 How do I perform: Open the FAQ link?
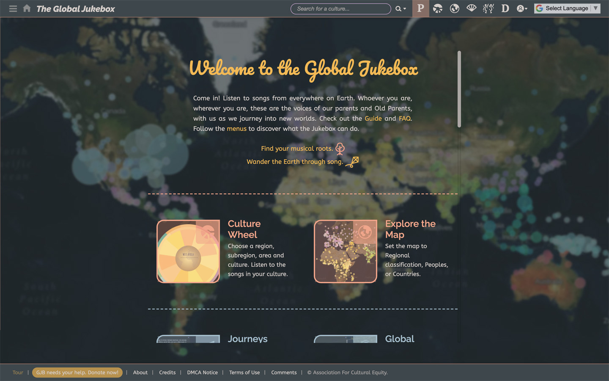pyautogui.click(x=404, y=119)
